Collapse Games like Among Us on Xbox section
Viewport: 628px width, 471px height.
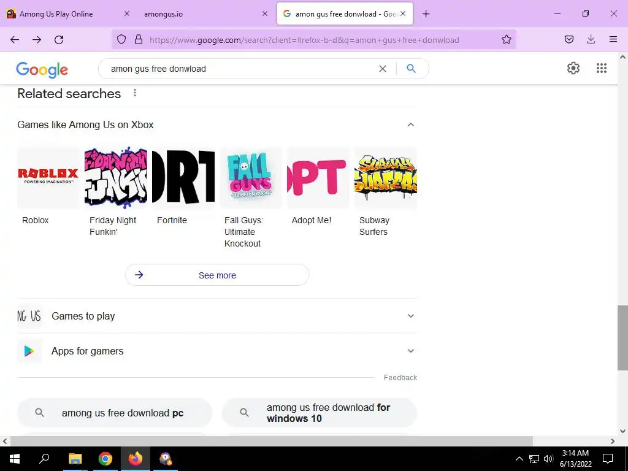point(410,125)
